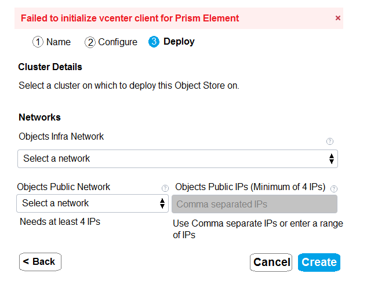This screenshot has height=288, width=367.
Task: Click the Public Network dropdown arrows
Action: click(162, 203)
